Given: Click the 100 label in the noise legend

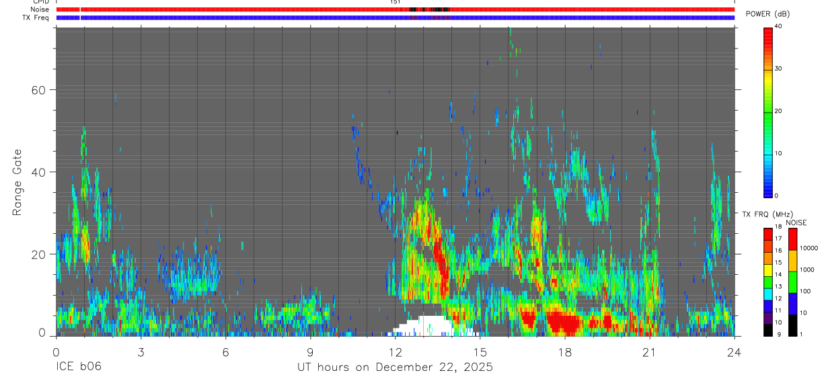Looking at the screenshot, I should pos(805,291).
